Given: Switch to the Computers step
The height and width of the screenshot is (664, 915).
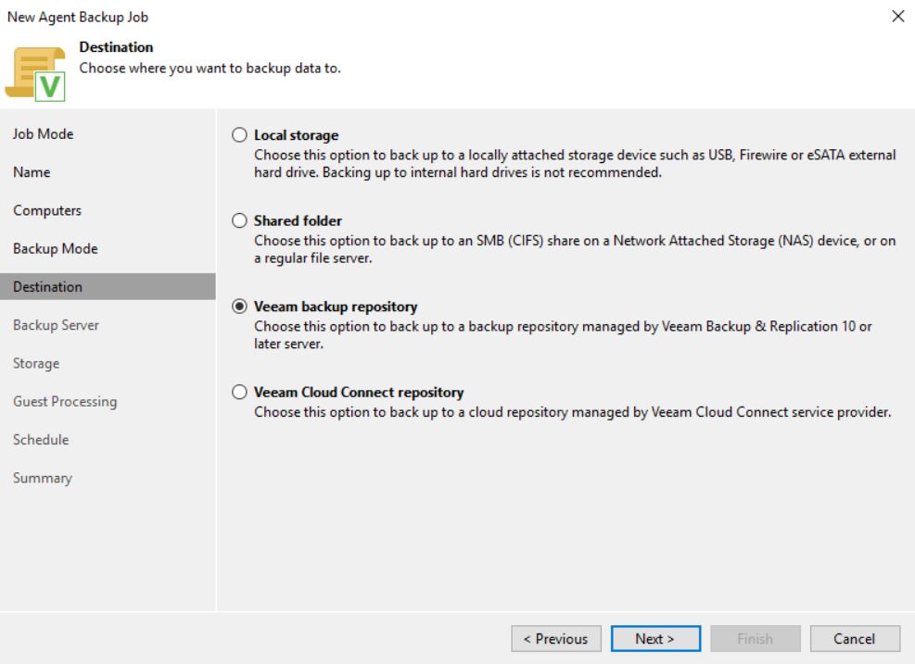Looking at the screenshot, I should click(47, 210).
